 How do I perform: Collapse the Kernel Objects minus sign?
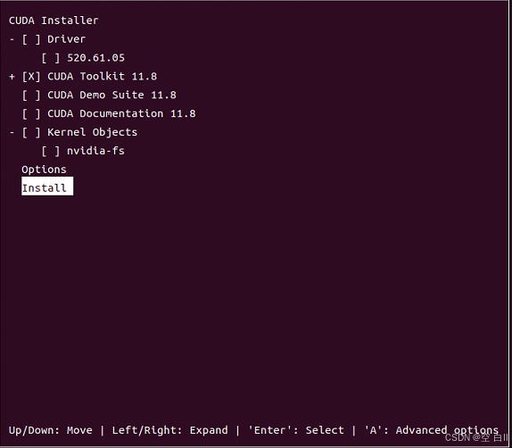[x=12, y=132]
